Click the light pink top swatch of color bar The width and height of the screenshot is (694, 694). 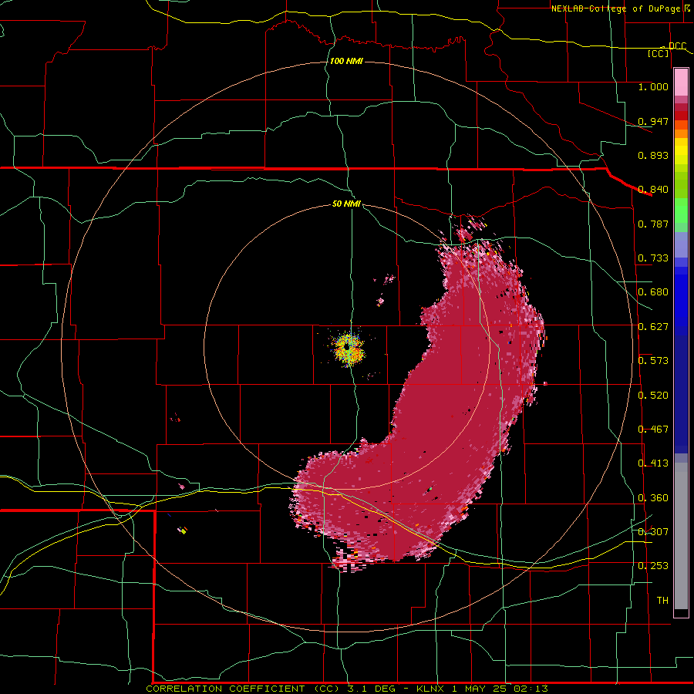tap(681, 83)
